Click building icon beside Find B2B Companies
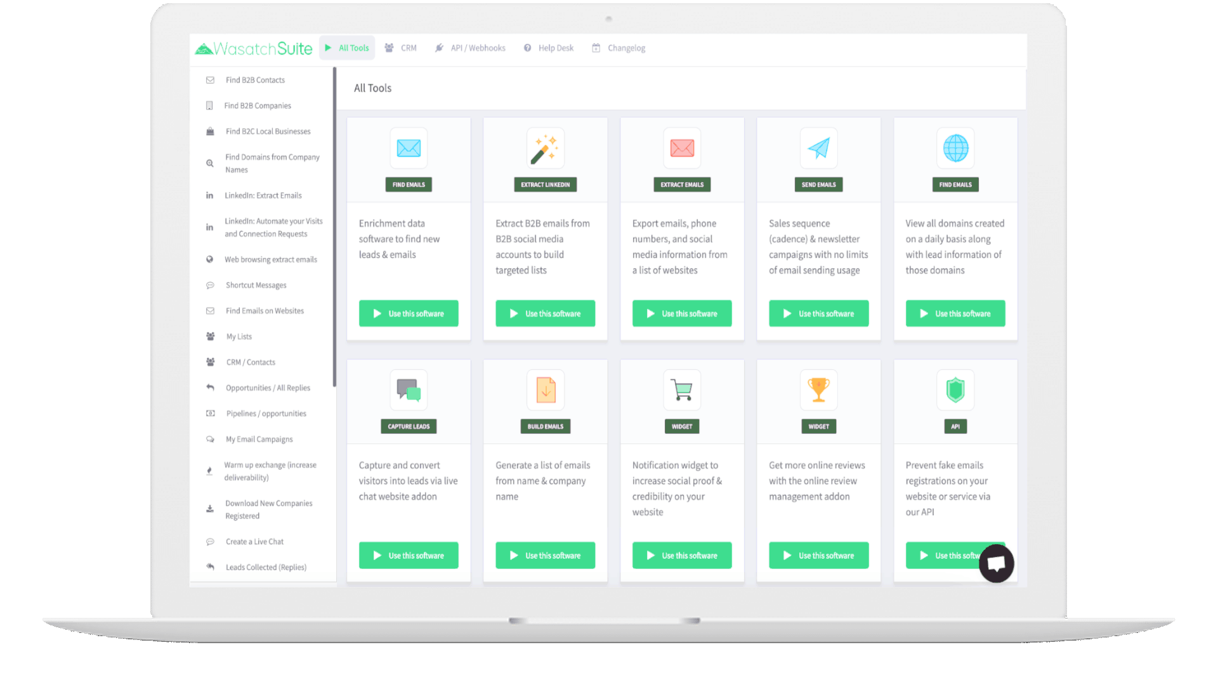The width and height of the screenshot is (1218, 685). coord(209,106)
